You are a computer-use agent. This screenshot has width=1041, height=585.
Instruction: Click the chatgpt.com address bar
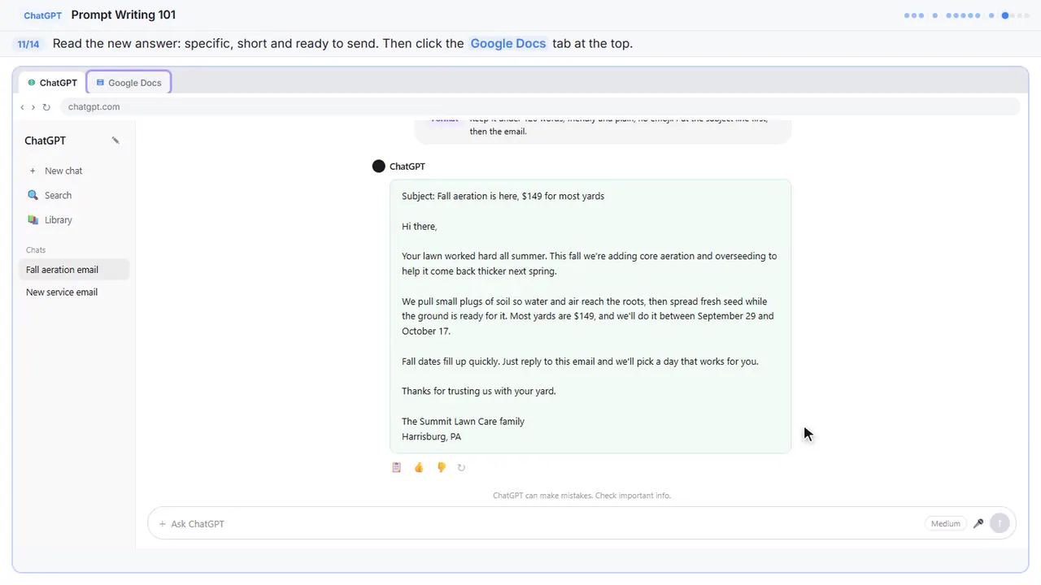(539, 106)
